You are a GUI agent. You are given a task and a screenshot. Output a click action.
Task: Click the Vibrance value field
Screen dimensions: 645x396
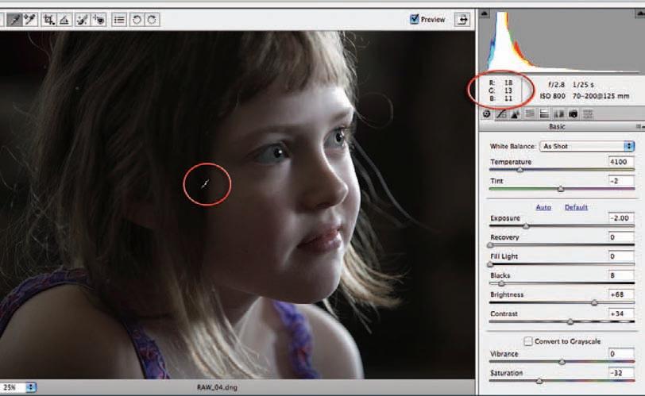pos(620,354)
